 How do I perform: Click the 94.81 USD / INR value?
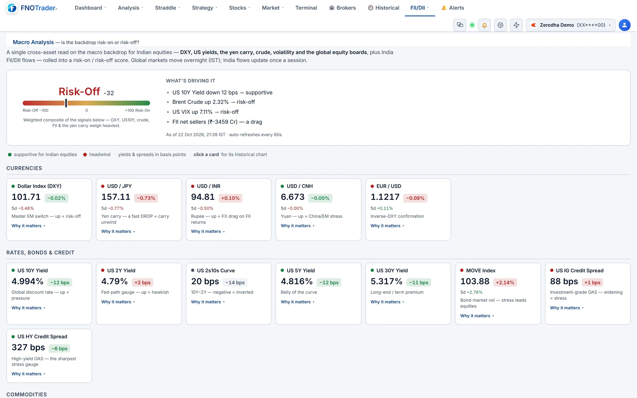coord(203,197)
